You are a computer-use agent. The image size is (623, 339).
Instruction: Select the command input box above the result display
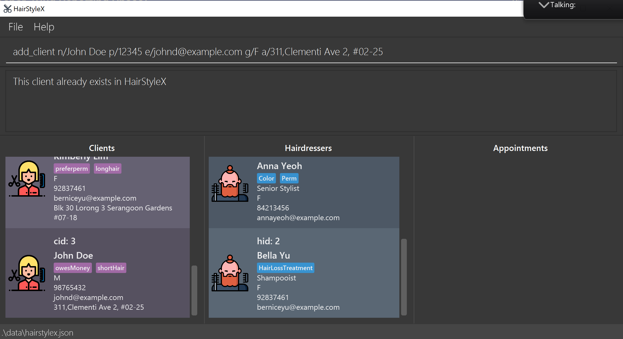(x=198, y=52)
